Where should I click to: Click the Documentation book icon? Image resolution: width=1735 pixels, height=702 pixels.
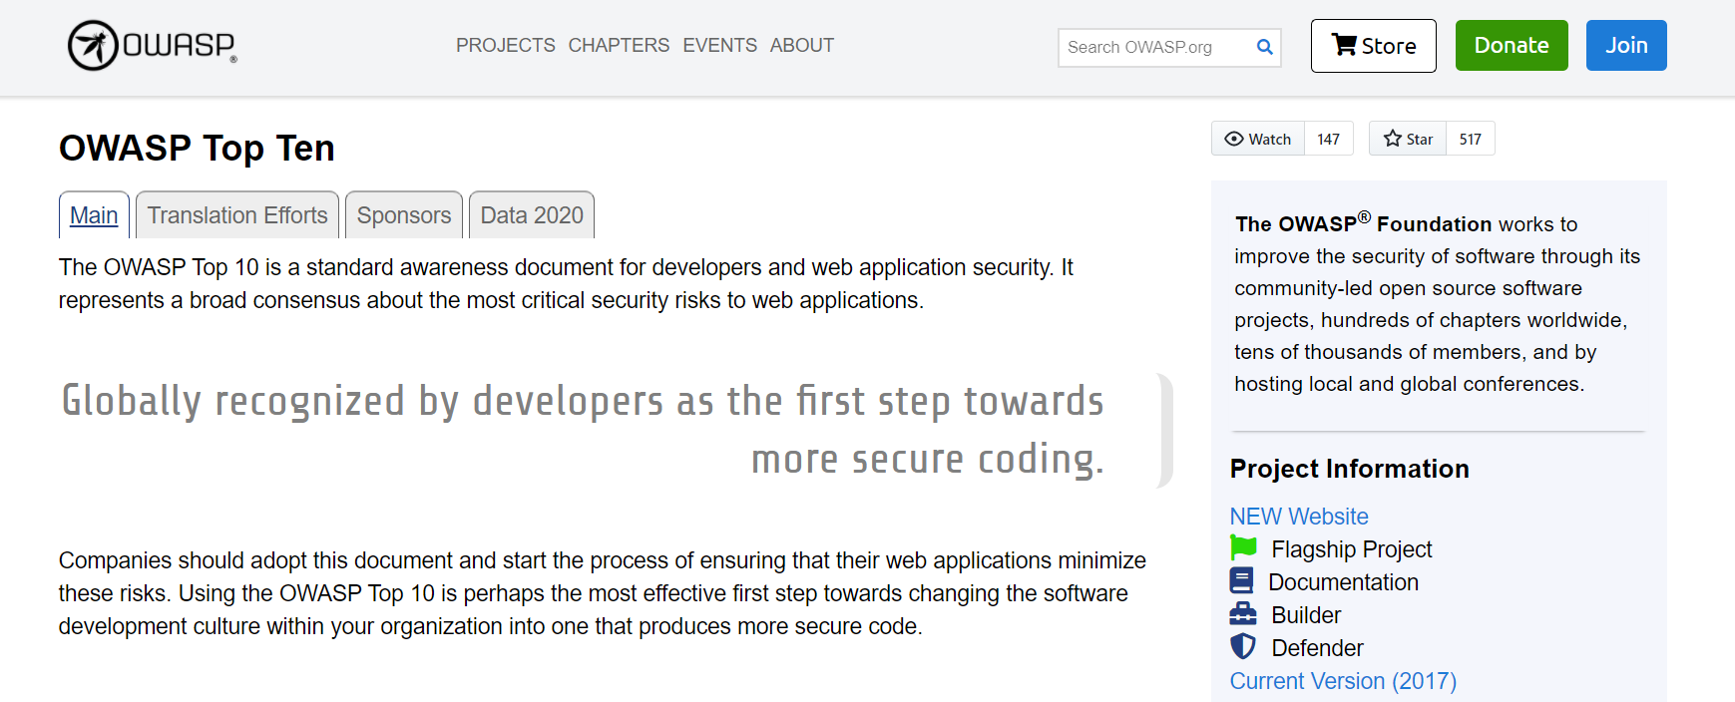click(x=1241, y=580)
